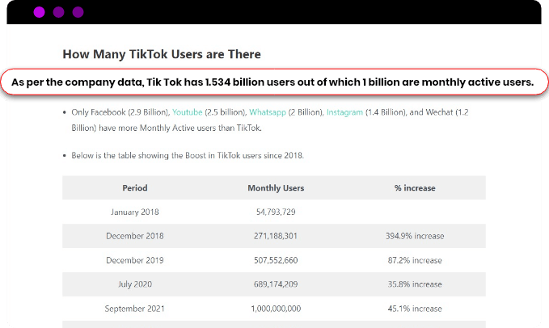Visit the Instagram link
The height and width of the screenshot is (328, 549).
(x=345, y=113)
